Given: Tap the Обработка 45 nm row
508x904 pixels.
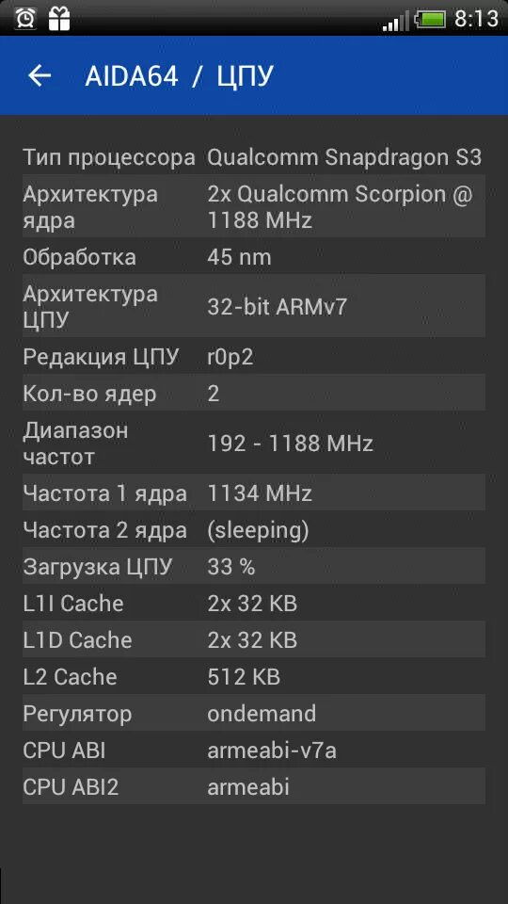Looking at the screenshot, I should (253, 256).
